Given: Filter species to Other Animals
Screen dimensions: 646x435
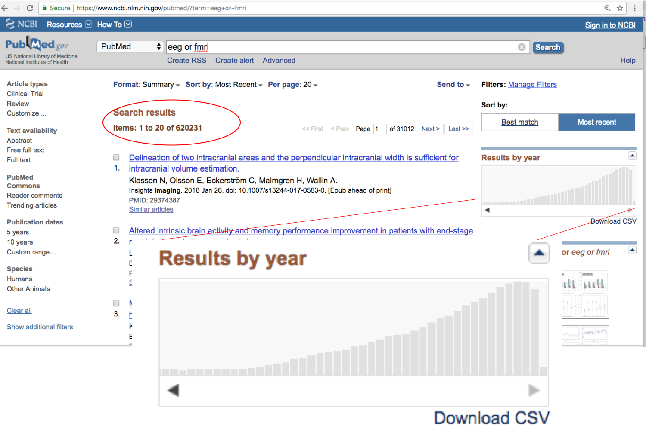Looking at the screenshot, I should click(x=28, y=289).
